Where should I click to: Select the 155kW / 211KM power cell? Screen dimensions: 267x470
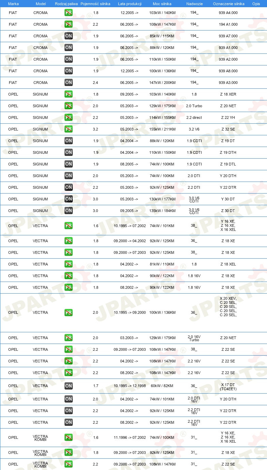[x=163, y=129]
